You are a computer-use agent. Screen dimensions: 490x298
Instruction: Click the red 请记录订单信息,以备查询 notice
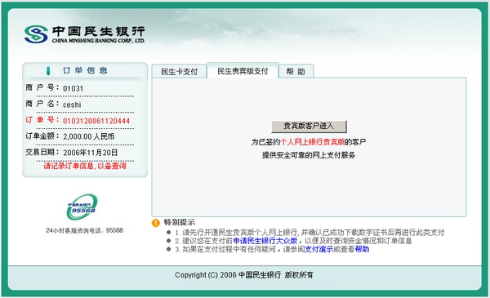(85, 166)
